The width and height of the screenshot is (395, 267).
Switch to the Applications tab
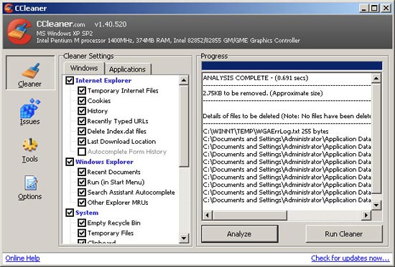[127, 69]
